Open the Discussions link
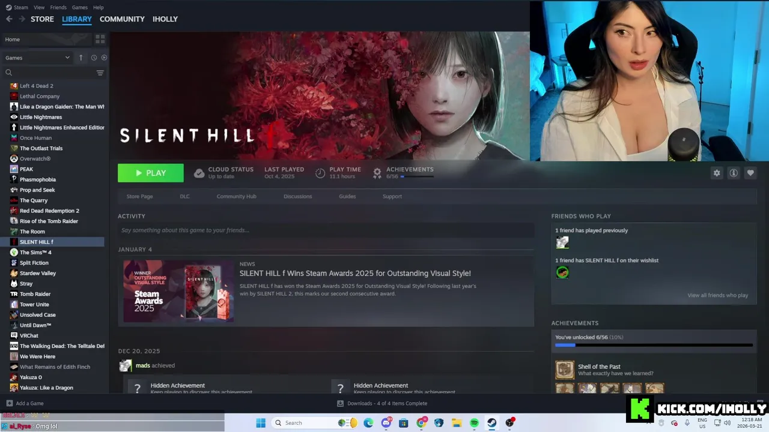Image resolution: width=769 pixels, height=432 pixels. point(297,196)
